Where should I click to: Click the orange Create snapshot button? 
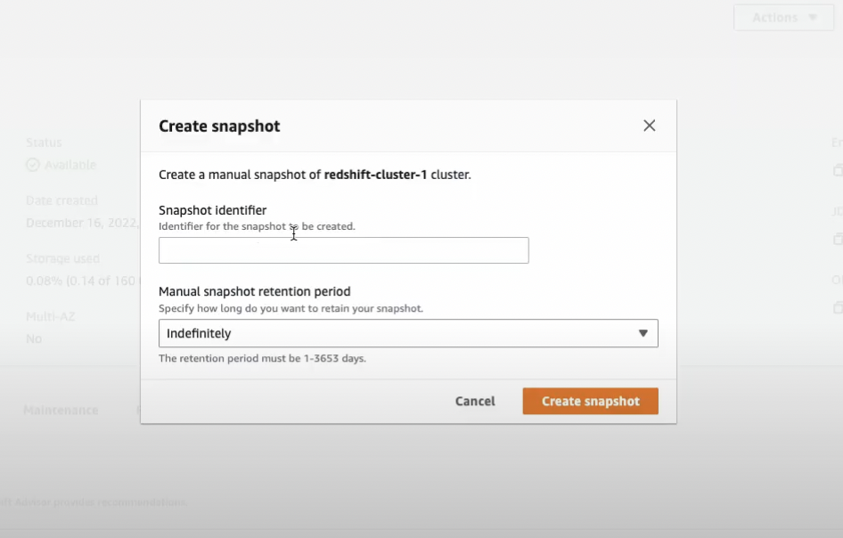(x=590, y=401)
